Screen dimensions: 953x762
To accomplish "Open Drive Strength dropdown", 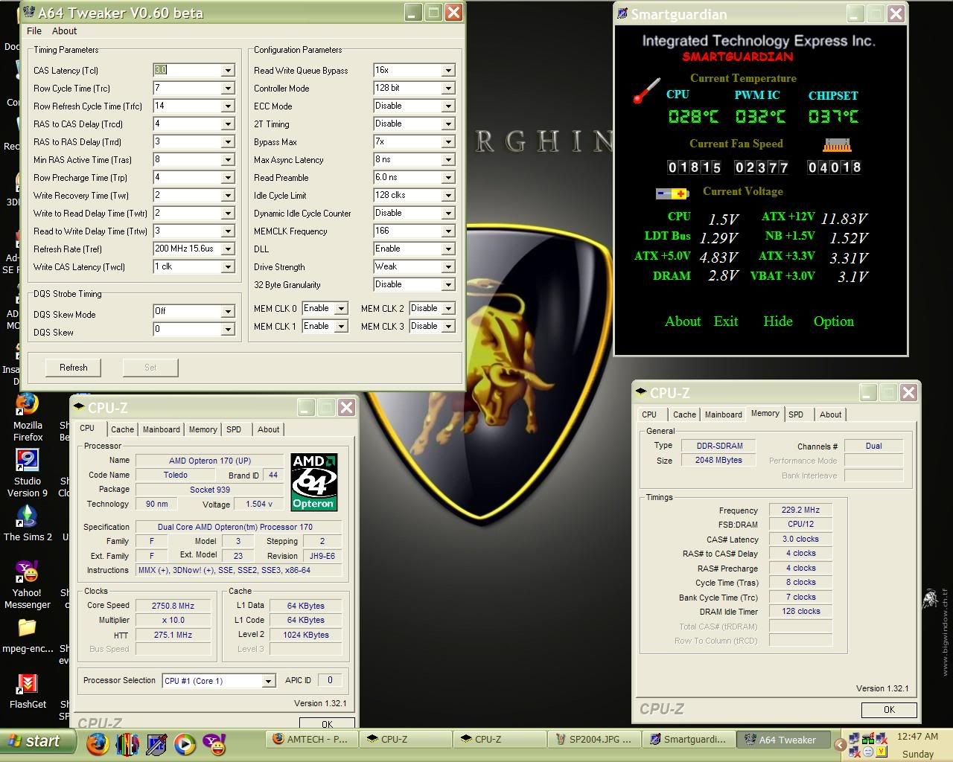I will 448,267.
